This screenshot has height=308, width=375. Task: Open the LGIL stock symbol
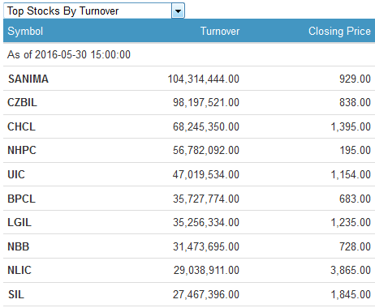point(19,222)
